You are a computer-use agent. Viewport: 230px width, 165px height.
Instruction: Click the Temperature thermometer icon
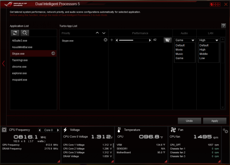[119, 130]
